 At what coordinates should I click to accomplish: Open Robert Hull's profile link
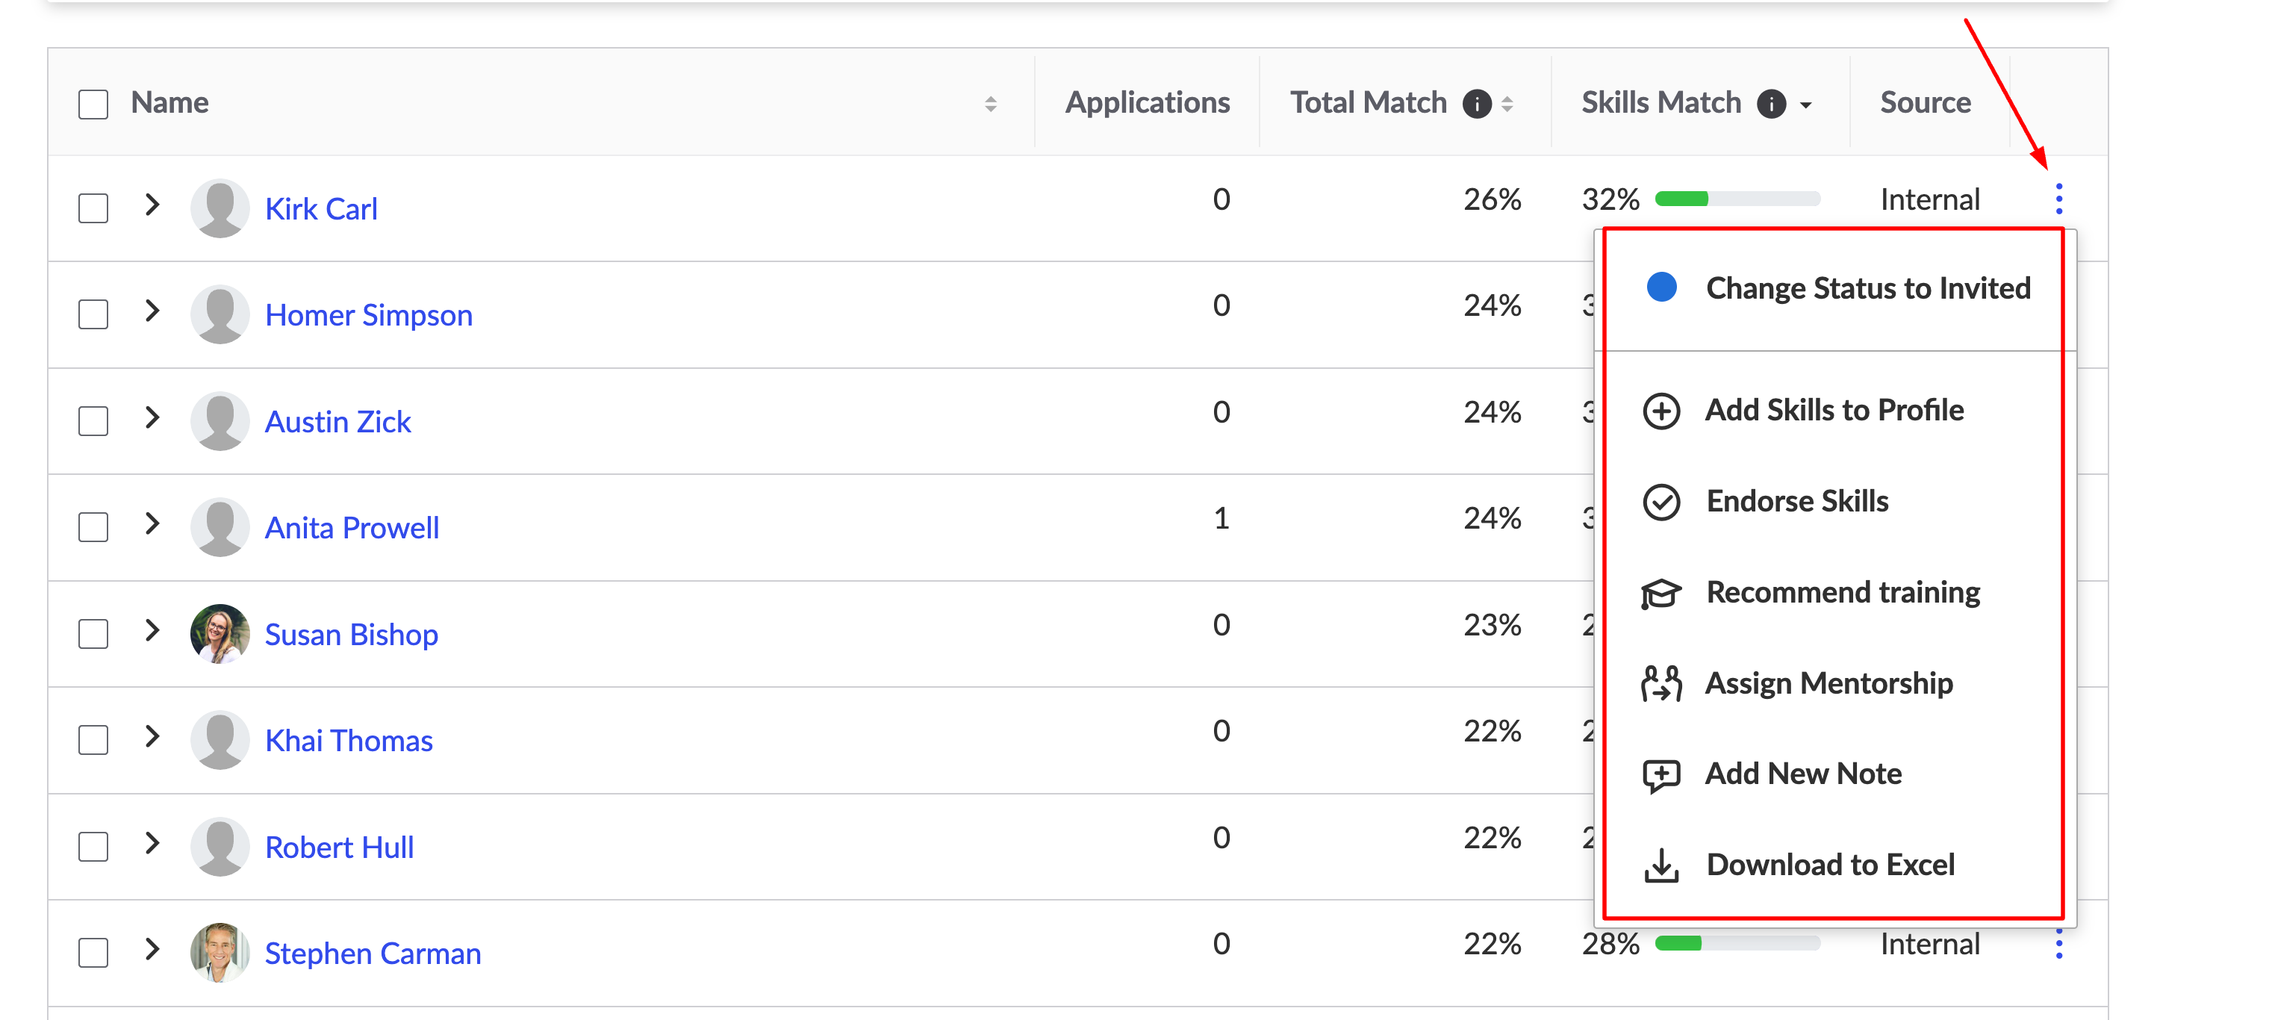point(340,847)
